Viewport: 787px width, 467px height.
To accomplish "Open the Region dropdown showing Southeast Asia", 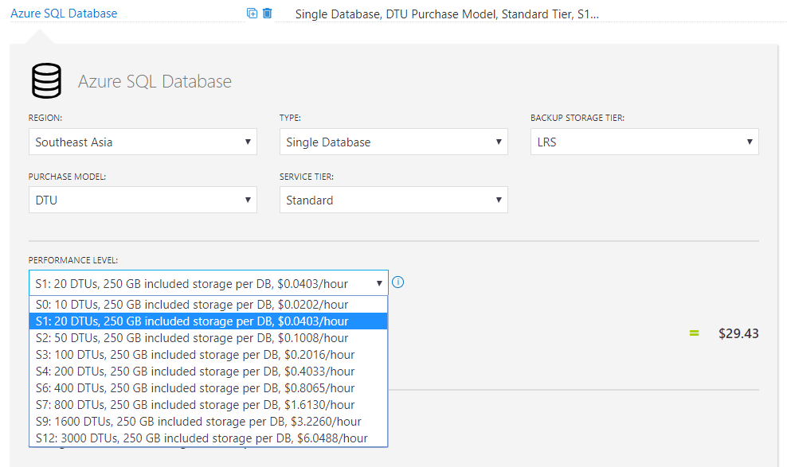I will [143, 142].
